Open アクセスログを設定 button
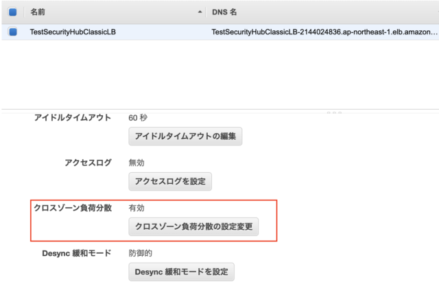Image resolution: width=439 pixels, height=297 pixels. 170,181
